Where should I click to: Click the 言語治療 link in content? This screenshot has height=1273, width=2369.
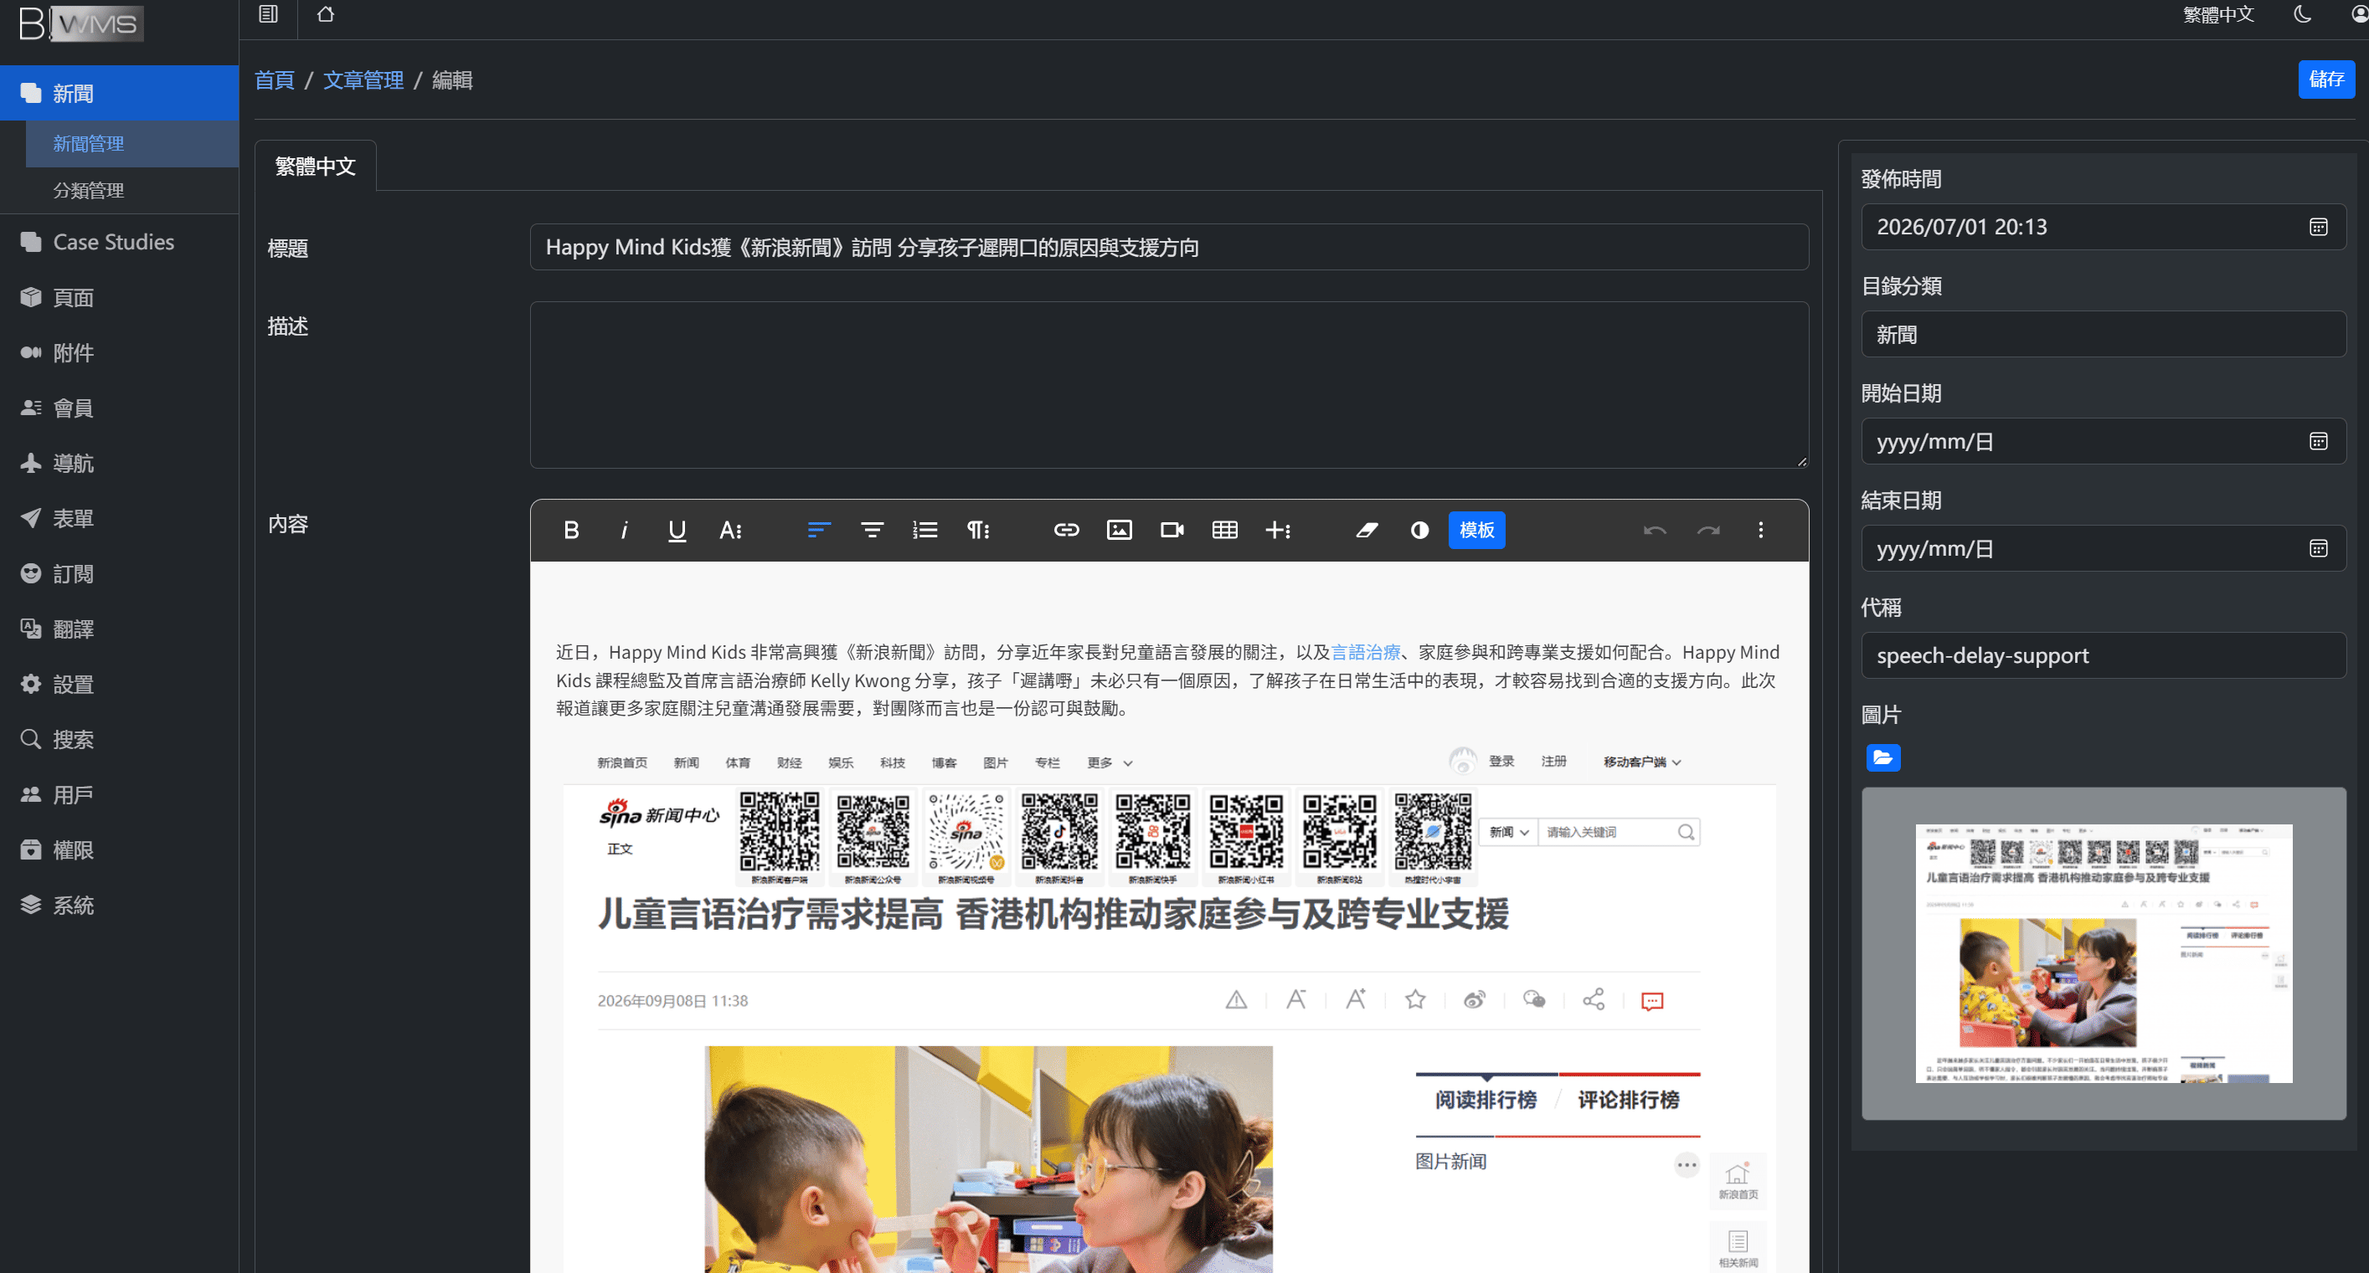click(1366, 652)
